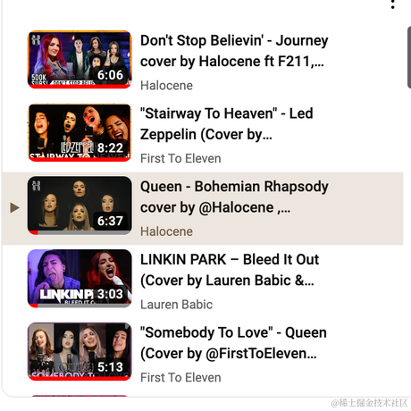Screen dimensions: 411x411
Task: Open Stairway To Heaven thumbnail
Action: click(x=80, y=132)
